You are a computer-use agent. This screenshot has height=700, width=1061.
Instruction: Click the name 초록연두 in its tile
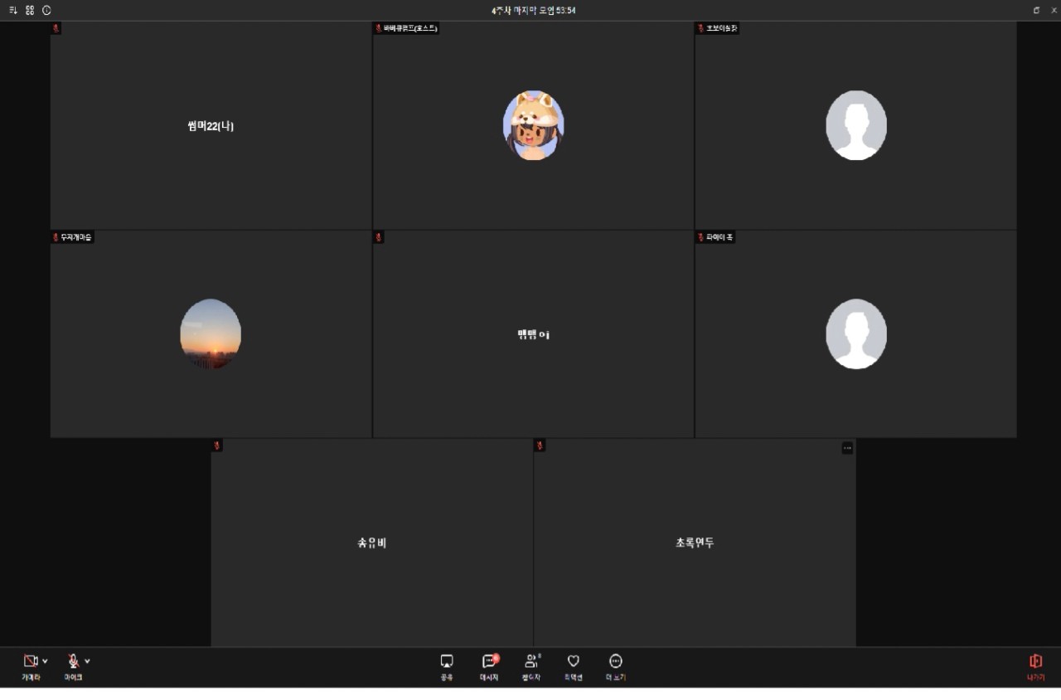(695, 542)
